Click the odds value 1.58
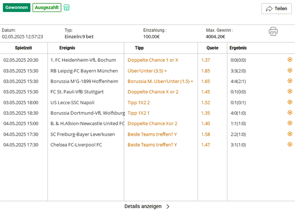 coord(205,134)
